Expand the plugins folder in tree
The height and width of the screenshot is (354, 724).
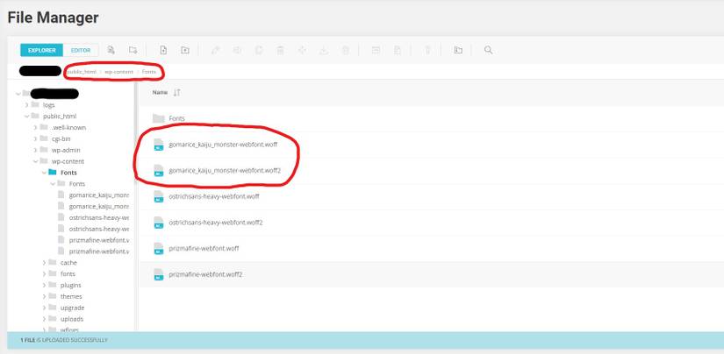[x=45, y=286]
